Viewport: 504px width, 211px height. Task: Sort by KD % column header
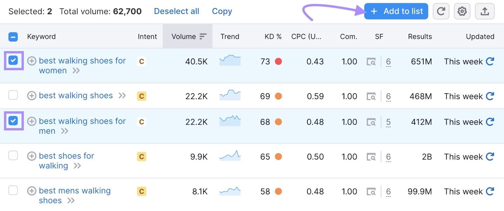coord(273,36)
